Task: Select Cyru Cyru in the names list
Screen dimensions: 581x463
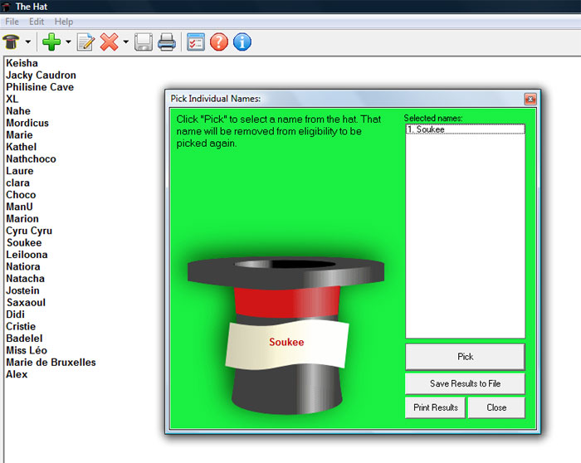Action: tap(29, 231)
